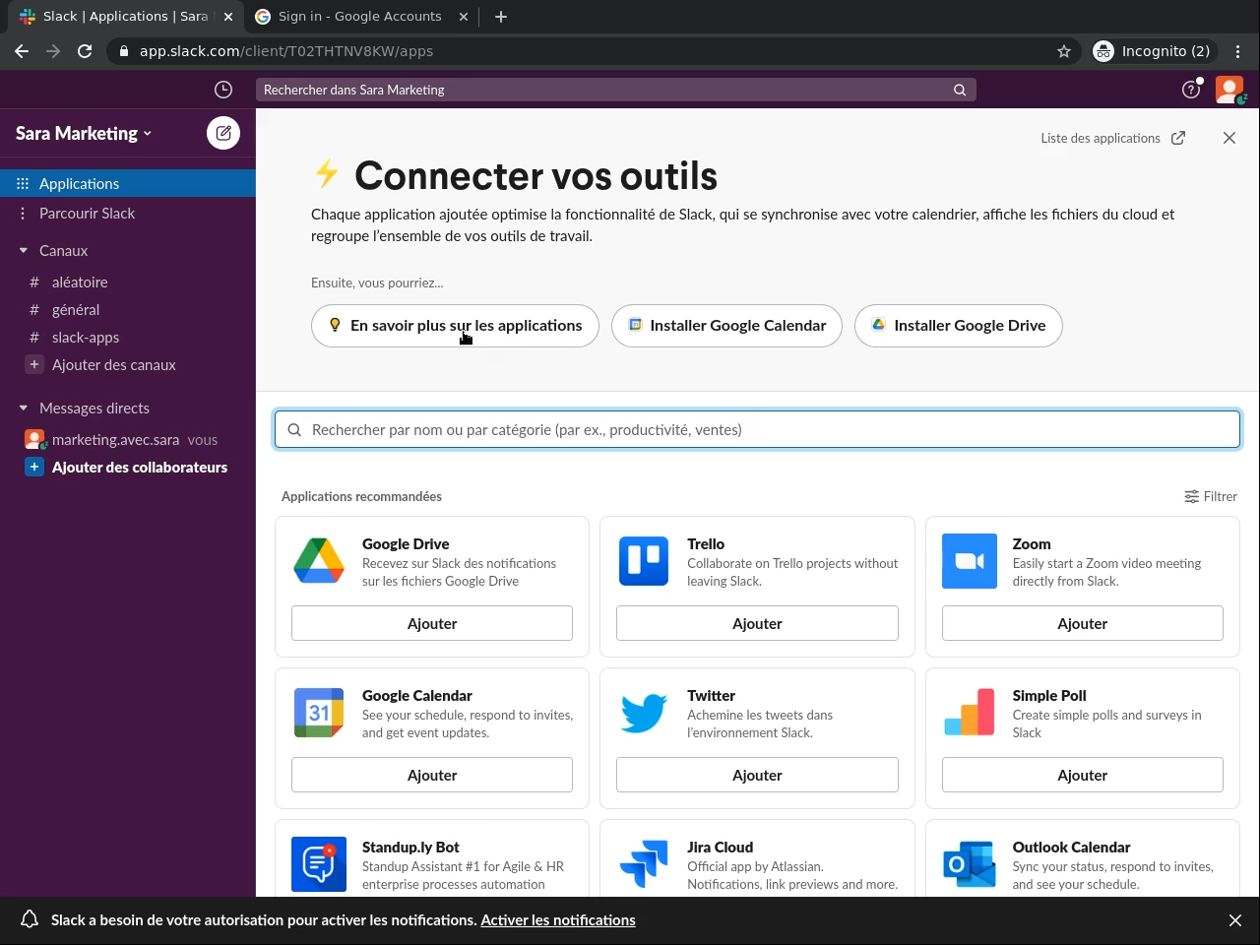Click Ajouter des canaux
Viewport: 1260px width, 945px height.
pyautogui.click(x=114, y=364)
